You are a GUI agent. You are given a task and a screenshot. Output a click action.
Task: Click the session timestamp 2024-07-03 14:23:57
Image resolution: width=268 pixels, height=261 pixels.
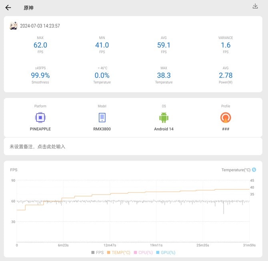click(x=40, y=26)
